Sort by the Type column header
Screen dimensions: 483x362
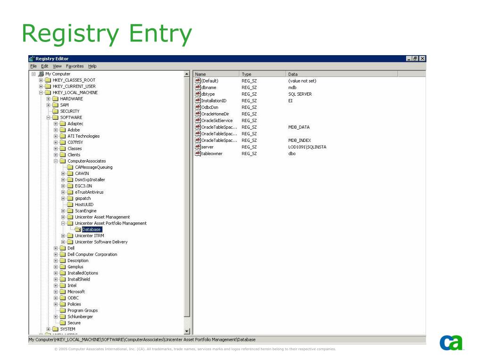point(262,74)
